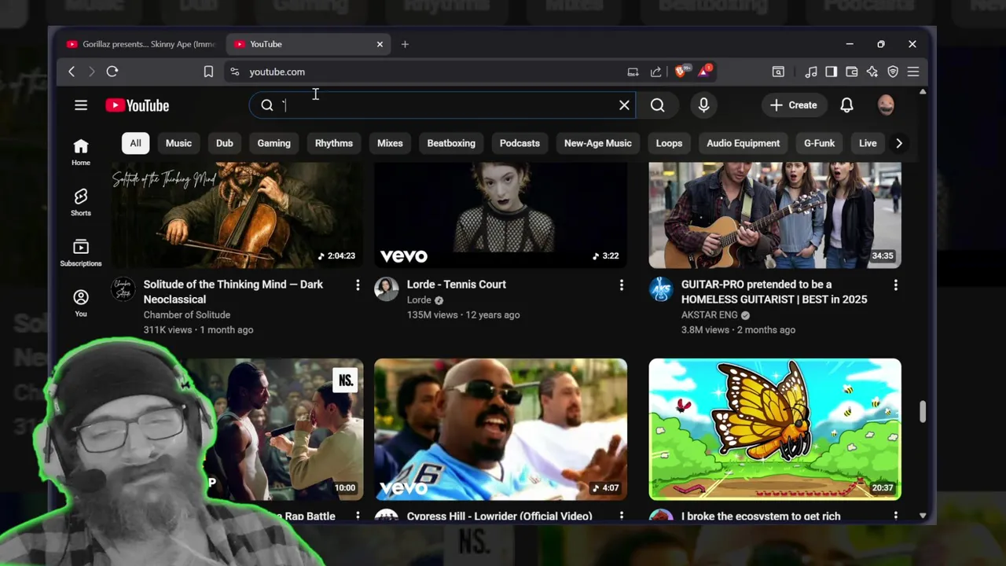Open options menu for Solitude of the Thinking Mind

[x=358, y=285]
